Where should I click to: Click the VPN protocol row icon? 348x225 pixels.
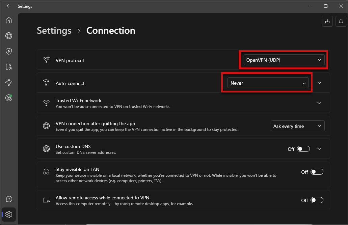(46, 60)
